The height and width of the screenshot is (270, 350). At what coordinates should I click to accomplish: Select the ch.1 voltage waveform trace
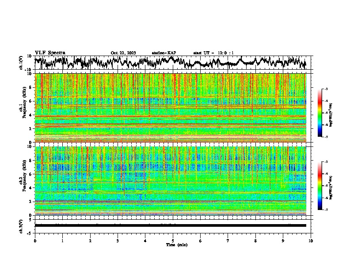point(170,62)
